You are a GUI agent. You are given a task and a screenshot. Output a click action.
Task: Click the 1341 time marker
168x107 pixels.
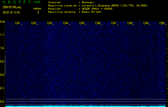tap(18, 23)
